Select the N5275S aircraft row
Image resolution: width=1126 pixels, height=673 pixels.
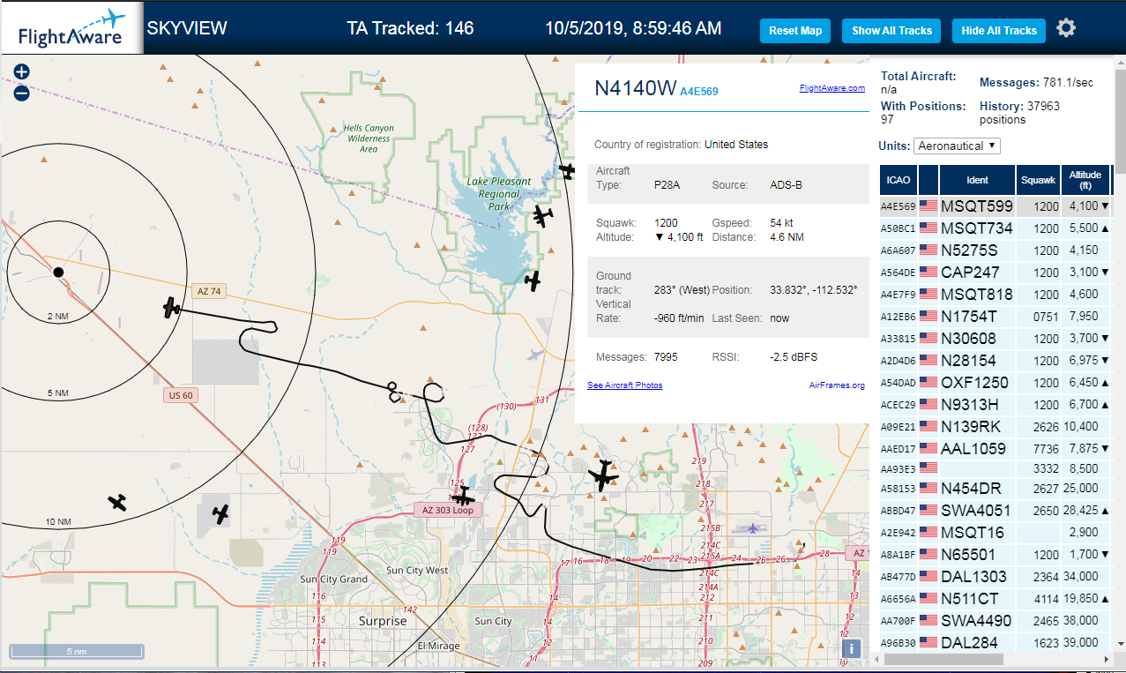pos(996,251)
